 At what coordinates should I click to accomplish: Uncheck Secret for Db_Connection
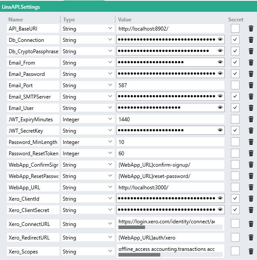coord(235,40)
